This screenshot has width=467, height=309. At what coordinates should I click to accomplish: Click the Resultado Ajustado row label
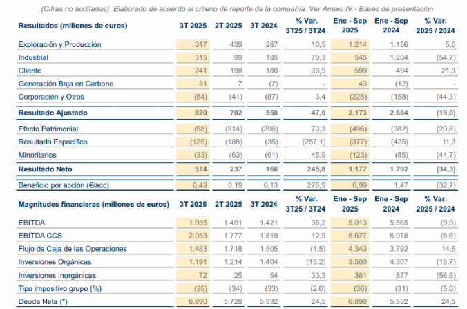[53, 113]
